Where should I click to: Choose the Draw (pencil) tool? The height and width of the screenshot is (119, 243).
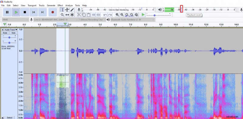point(72,10)
